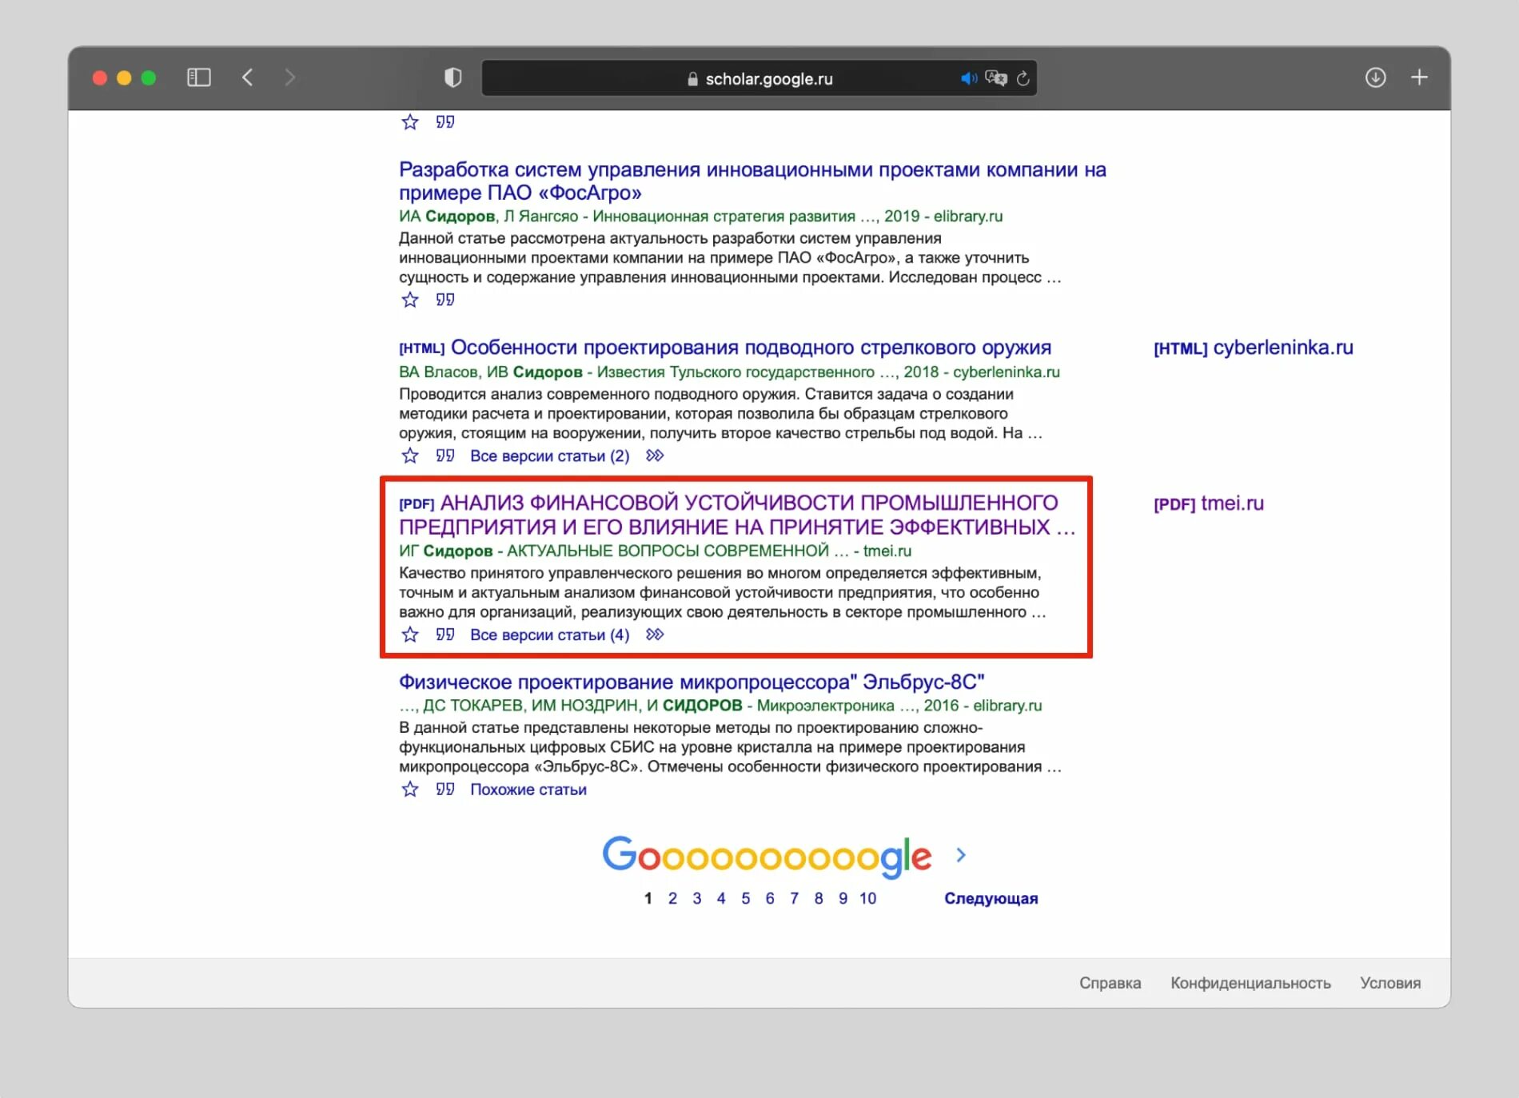Open 'Похожие статьи' for the Эльбрус article
Image resolution: width=1519 pixels, height=1098 pixels.
(528, 790)
